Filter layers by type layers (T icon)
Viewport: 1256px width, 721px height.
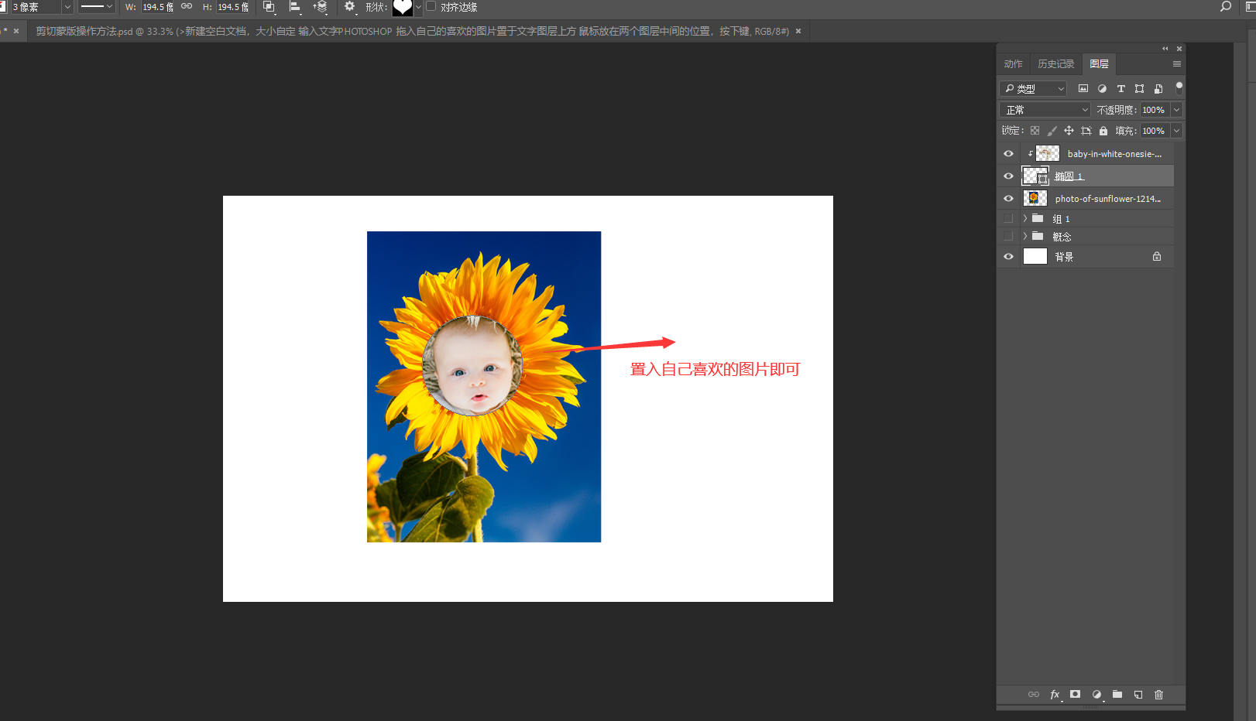[1120, 89]
